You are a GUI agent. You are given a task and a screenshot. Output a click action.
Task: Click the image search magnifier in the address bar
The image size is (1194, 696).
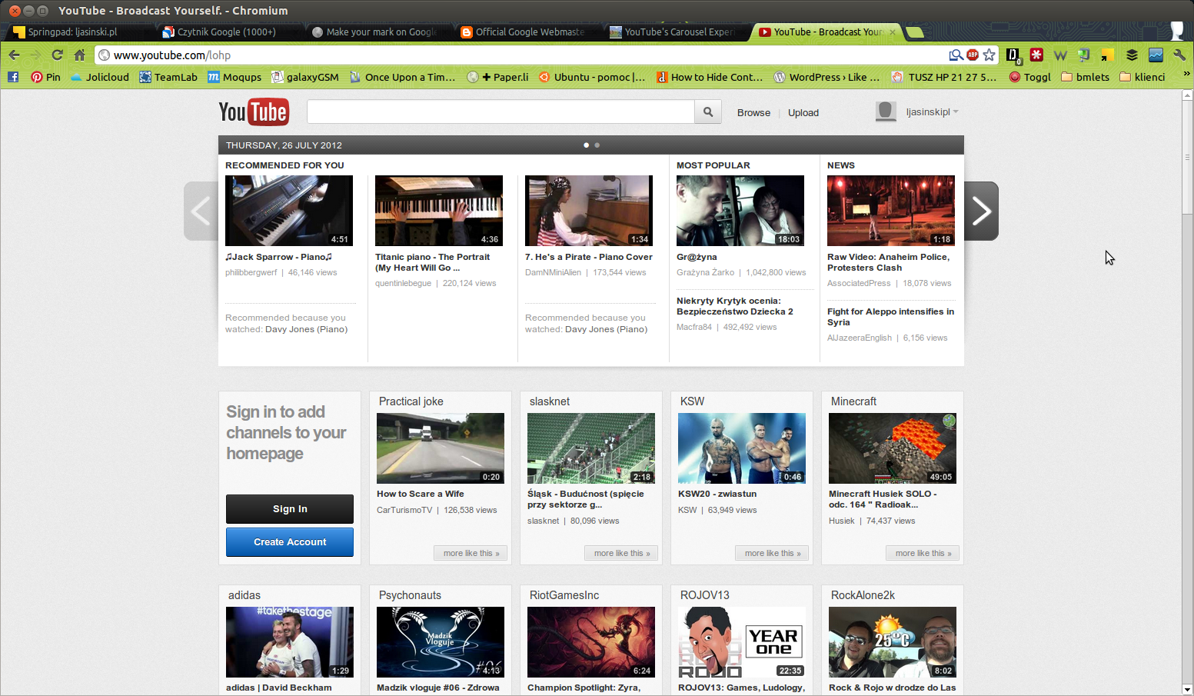tap(956, 55)
